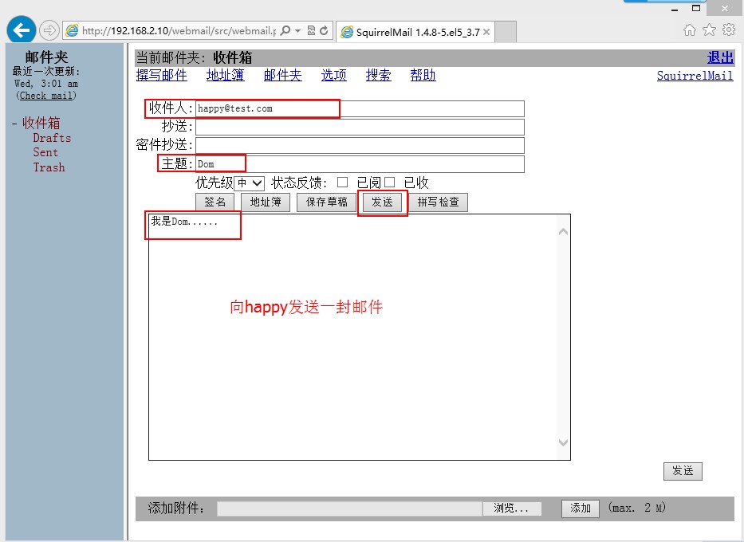Open 邮件夹 folders menu link
744x542 pixels.
click(283, 76)
